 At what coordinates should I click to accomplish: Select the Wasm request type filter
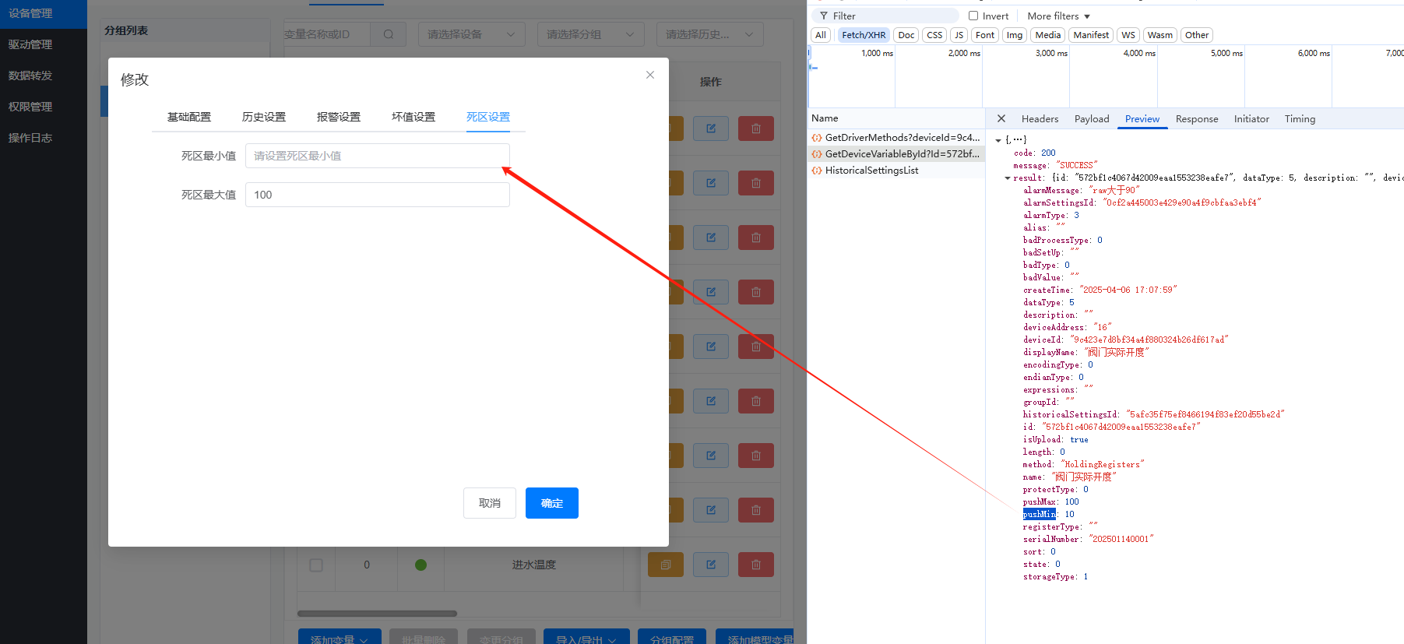click(1160, 35)
